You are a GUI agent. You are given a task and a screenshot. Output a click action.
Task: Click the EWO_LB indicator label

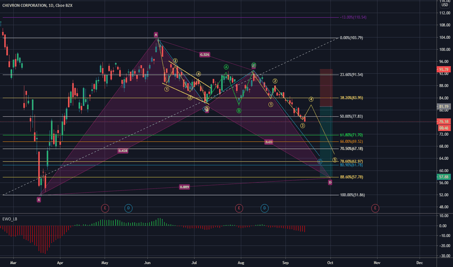pos(10,219)
